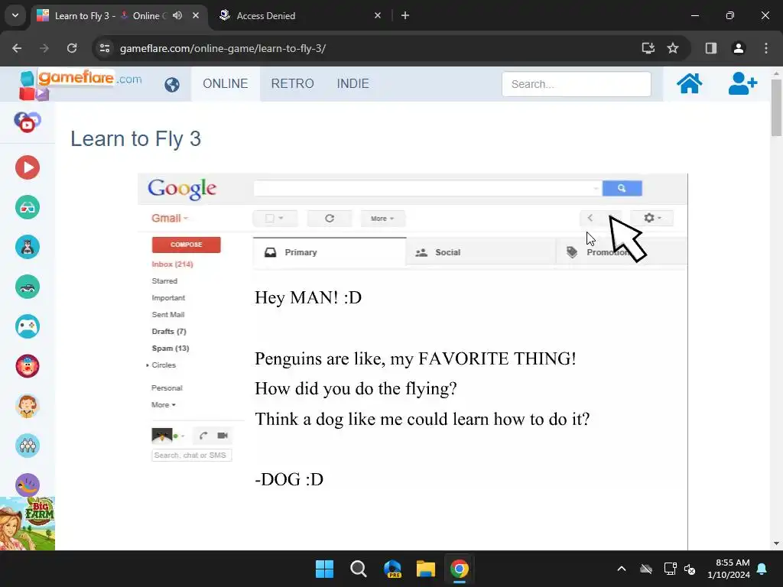Viewport: 783px width, 587px height.
Task: Open the gear settings dropdown in Gmail
Action: [651, 218]
